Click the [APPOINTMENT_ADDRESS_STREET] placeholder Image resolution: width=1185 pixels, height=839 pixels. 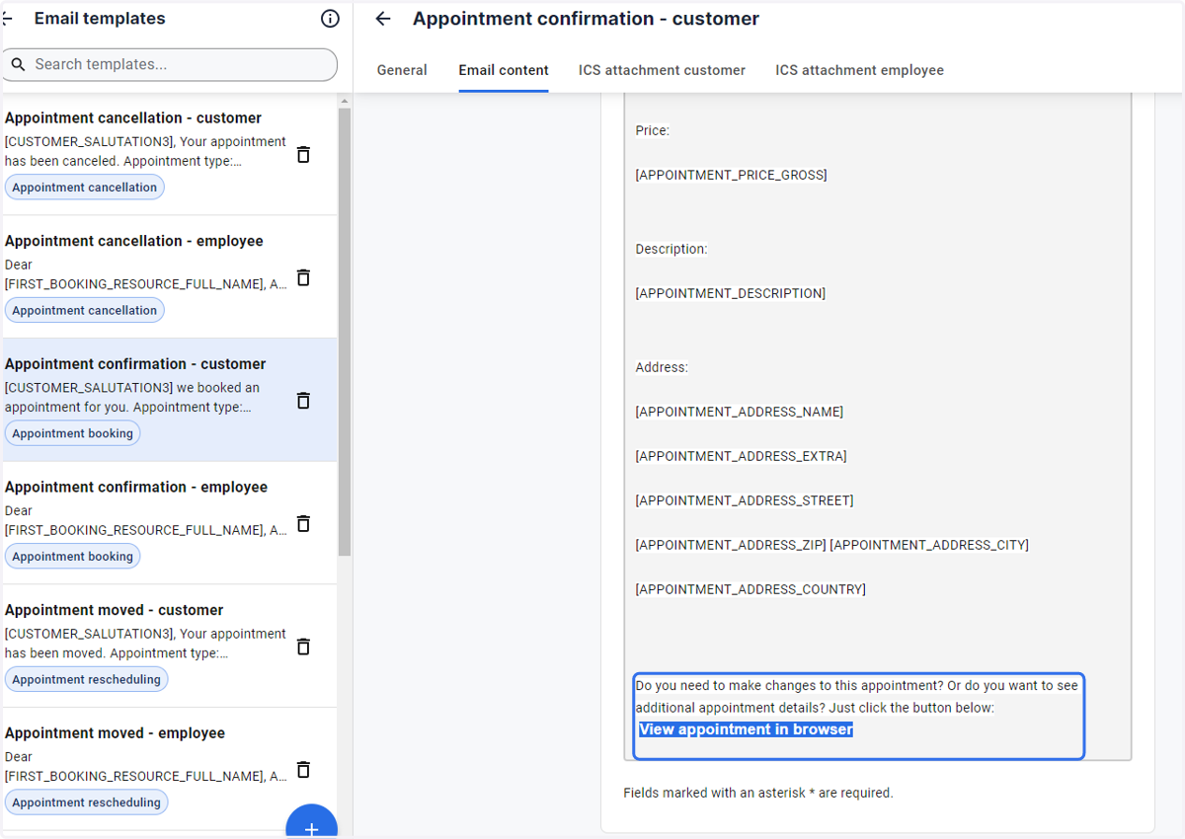coord(745,500)
